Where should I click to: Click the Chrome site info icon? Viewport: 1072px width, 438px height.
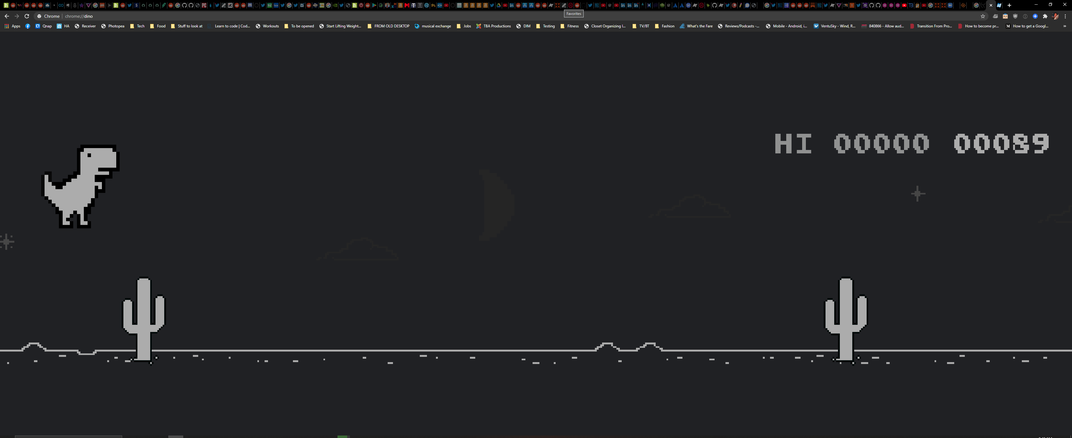pos(39,16)
